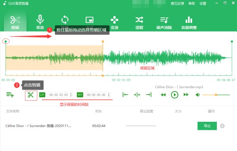Click the orange selection end marker on top
Screen dimensions: 237x151
click(x=103, y=41)
